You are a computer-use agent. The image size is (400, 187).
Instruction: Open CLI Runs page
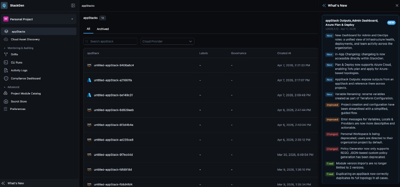16,62
